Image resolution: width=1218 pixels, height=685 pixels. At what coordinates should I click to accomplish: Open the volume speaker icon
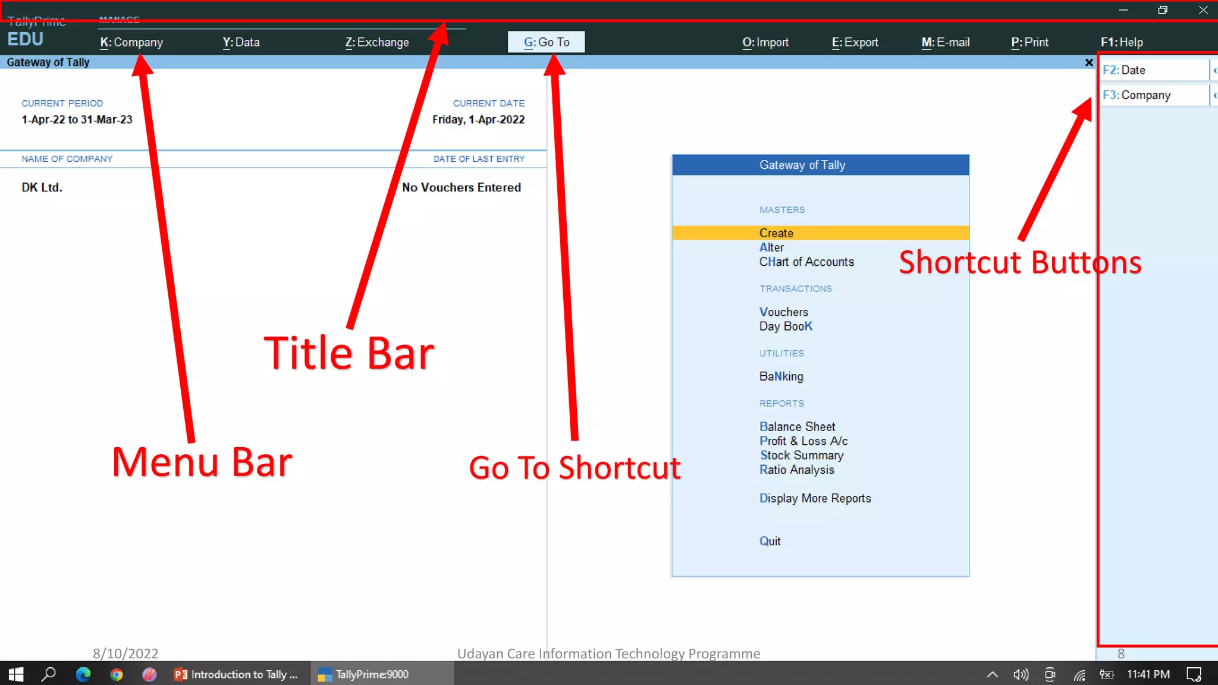pos(1021,674)
